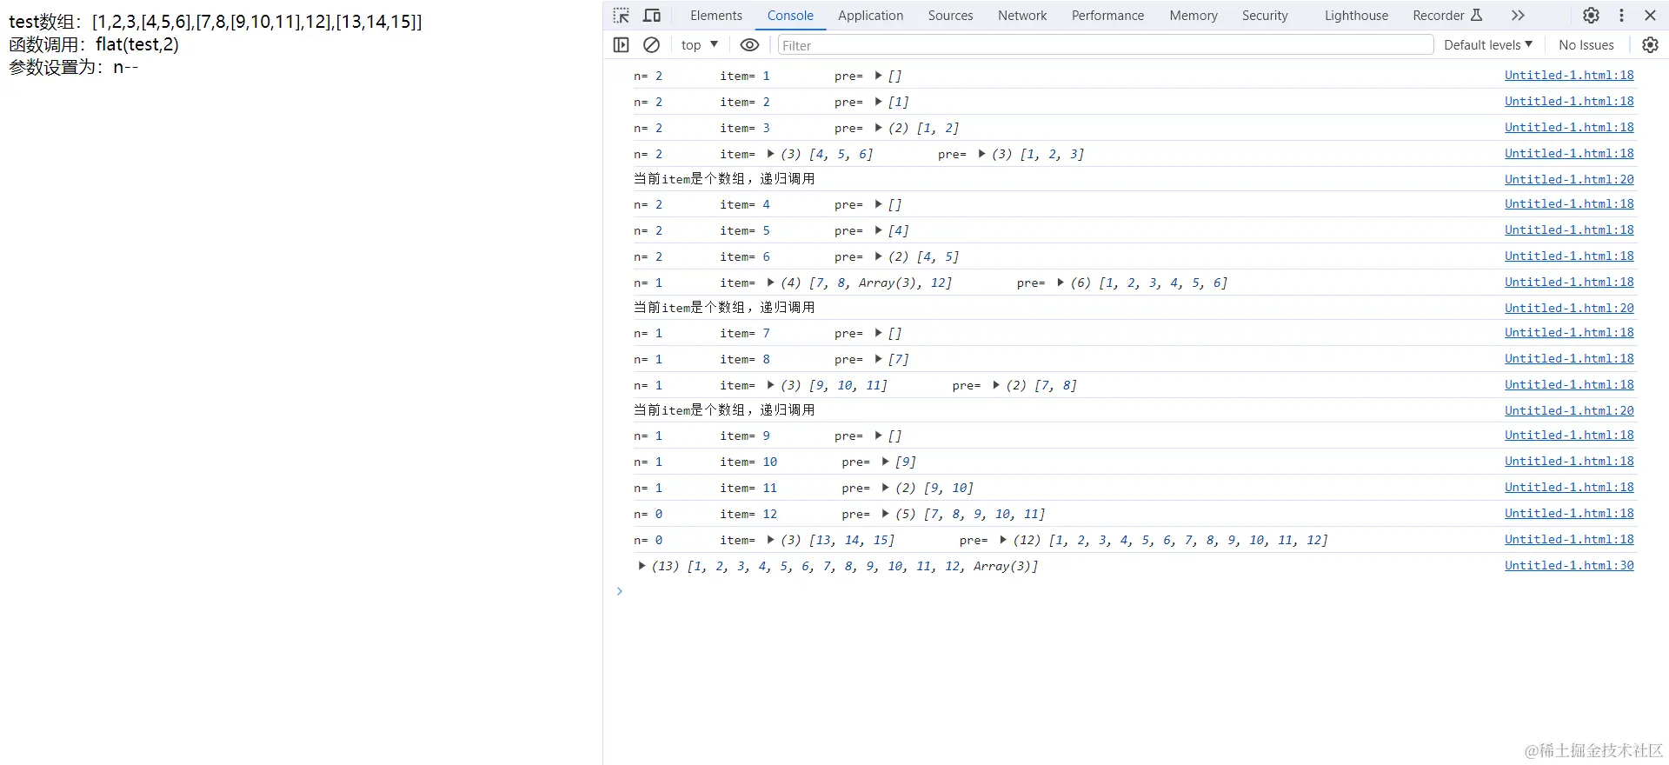The width and height of the screenshot is (1669, 765).
Task: Expand pre array (5) [7, 8, 9, 10, 11]
Action: 885,514
